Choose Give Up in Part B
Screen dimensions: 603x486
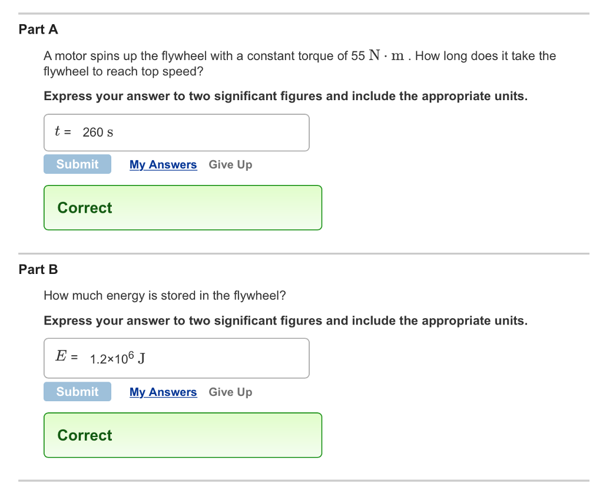(x=230, y=392)
